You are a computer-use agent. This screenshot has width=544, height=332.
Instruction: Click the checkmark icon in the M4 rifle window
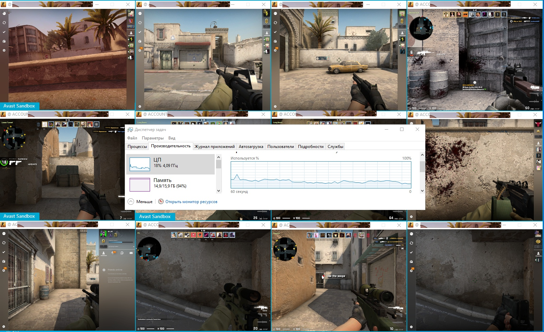[140, 32]
